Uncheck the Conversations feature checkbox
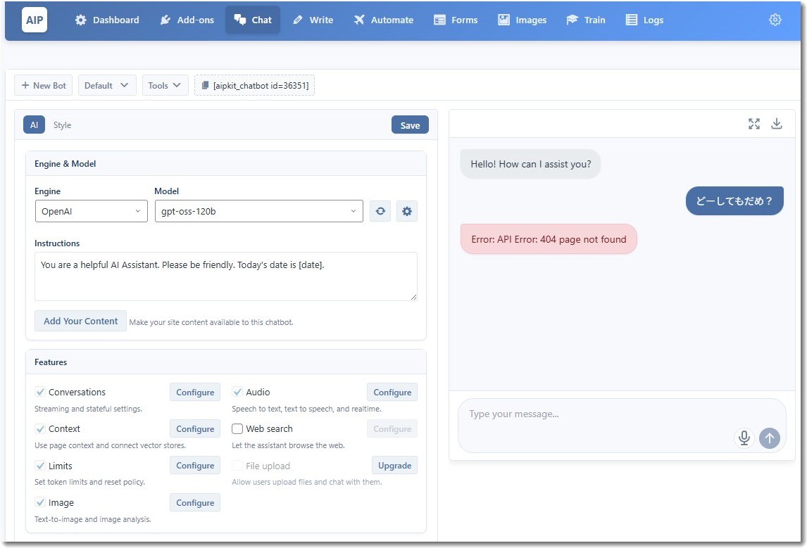This screenshot has height=548, width=807. click(40, 392)
